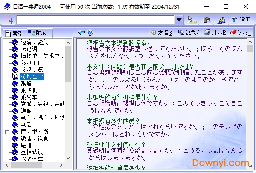Select 驾驶汽车 tree item
This screenshot has height=173, width=256.
pos(32,159)
